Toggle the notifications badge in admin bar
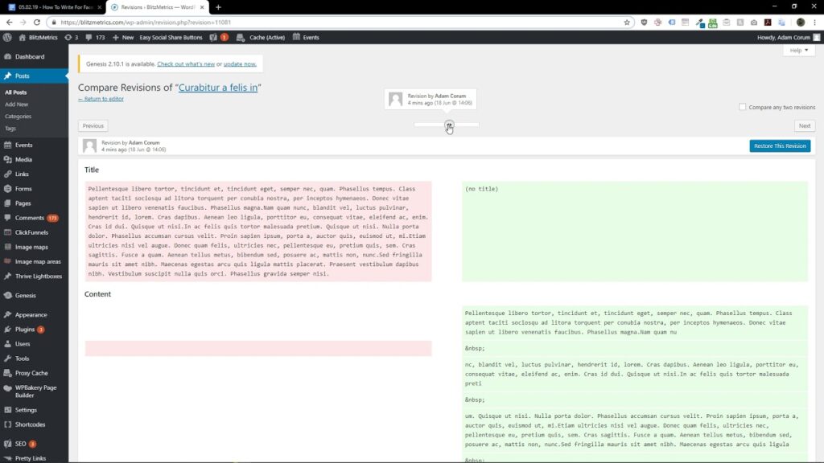This screenshot has height=463, width=824. (x=225, y=37)
